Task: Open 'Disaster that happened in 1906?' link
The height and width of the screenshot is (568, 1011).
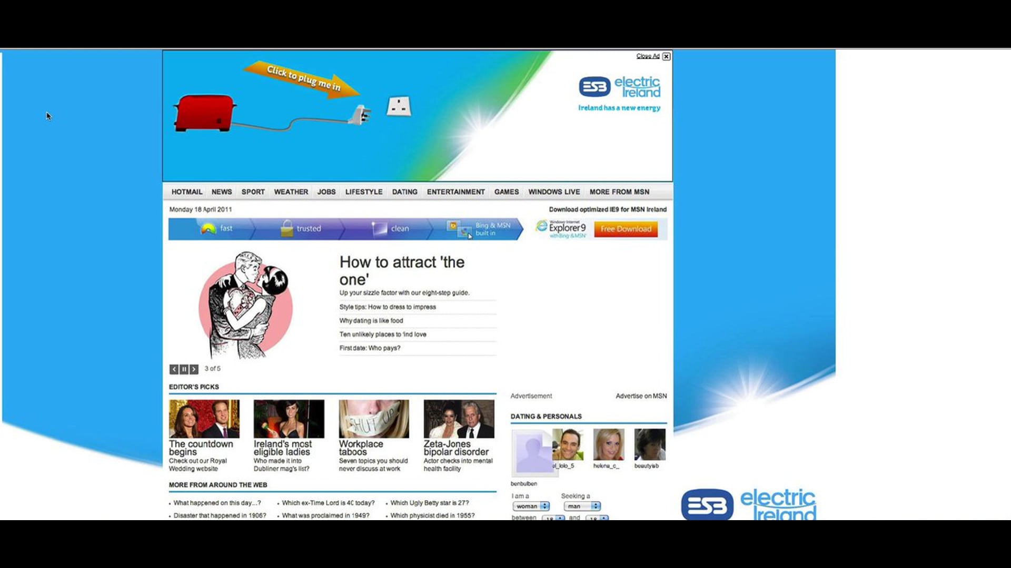Action: pyautogui.click(x=220, y=516)
